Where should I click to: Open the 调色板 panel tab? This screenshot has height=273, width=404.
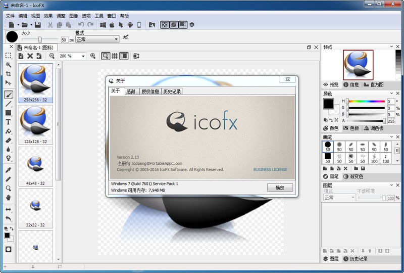(374, 128)
